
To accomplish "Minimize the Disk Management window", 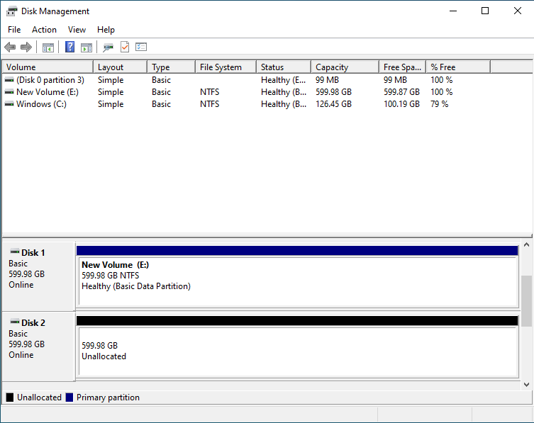I will pos(453,11).
